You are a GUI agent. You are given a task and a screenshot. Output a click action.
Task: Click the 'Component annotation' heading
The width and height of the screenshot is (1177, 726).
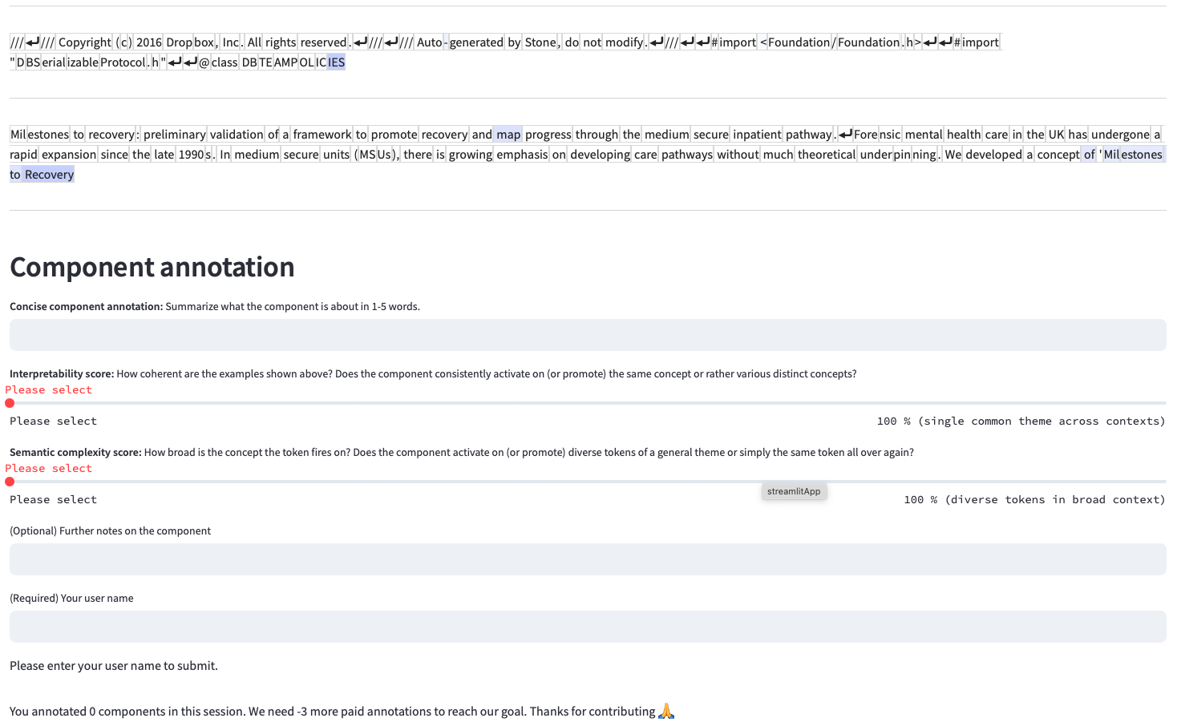[152, 267]
